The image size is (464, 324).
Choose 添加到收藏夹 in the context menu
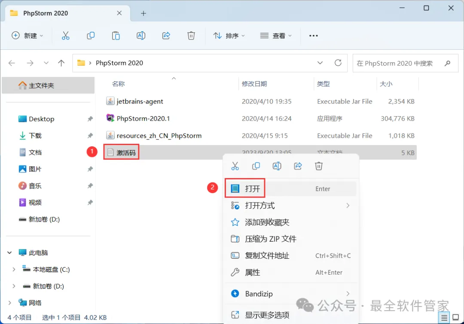click(x=290, y=222)
